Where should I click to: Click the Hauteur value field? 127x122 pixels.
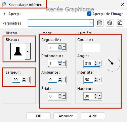pyautogui.click(x=89, y=96)
